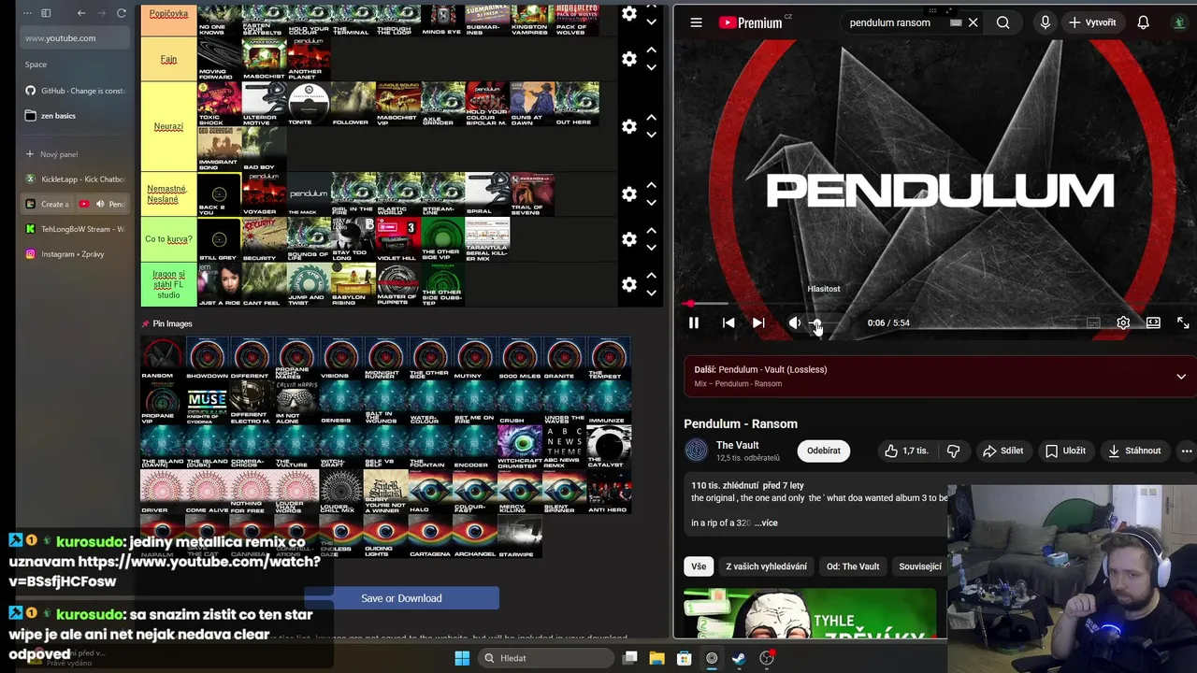
Task: Expand description with ...více
Action: point(766,523)
